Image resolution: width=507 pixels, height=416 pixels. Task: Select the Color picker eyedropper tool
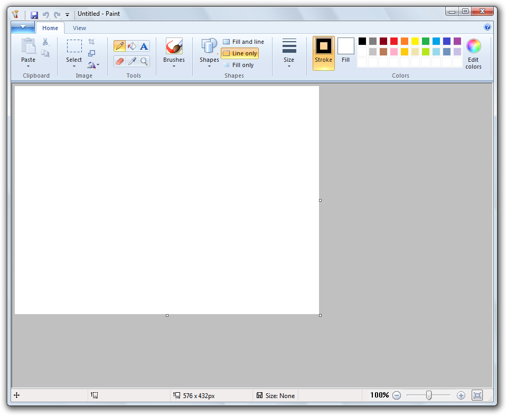[132, 61]
